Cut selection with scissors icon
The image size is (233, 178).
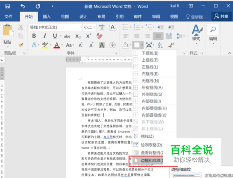pyautogui.click(x=21, y=27)
